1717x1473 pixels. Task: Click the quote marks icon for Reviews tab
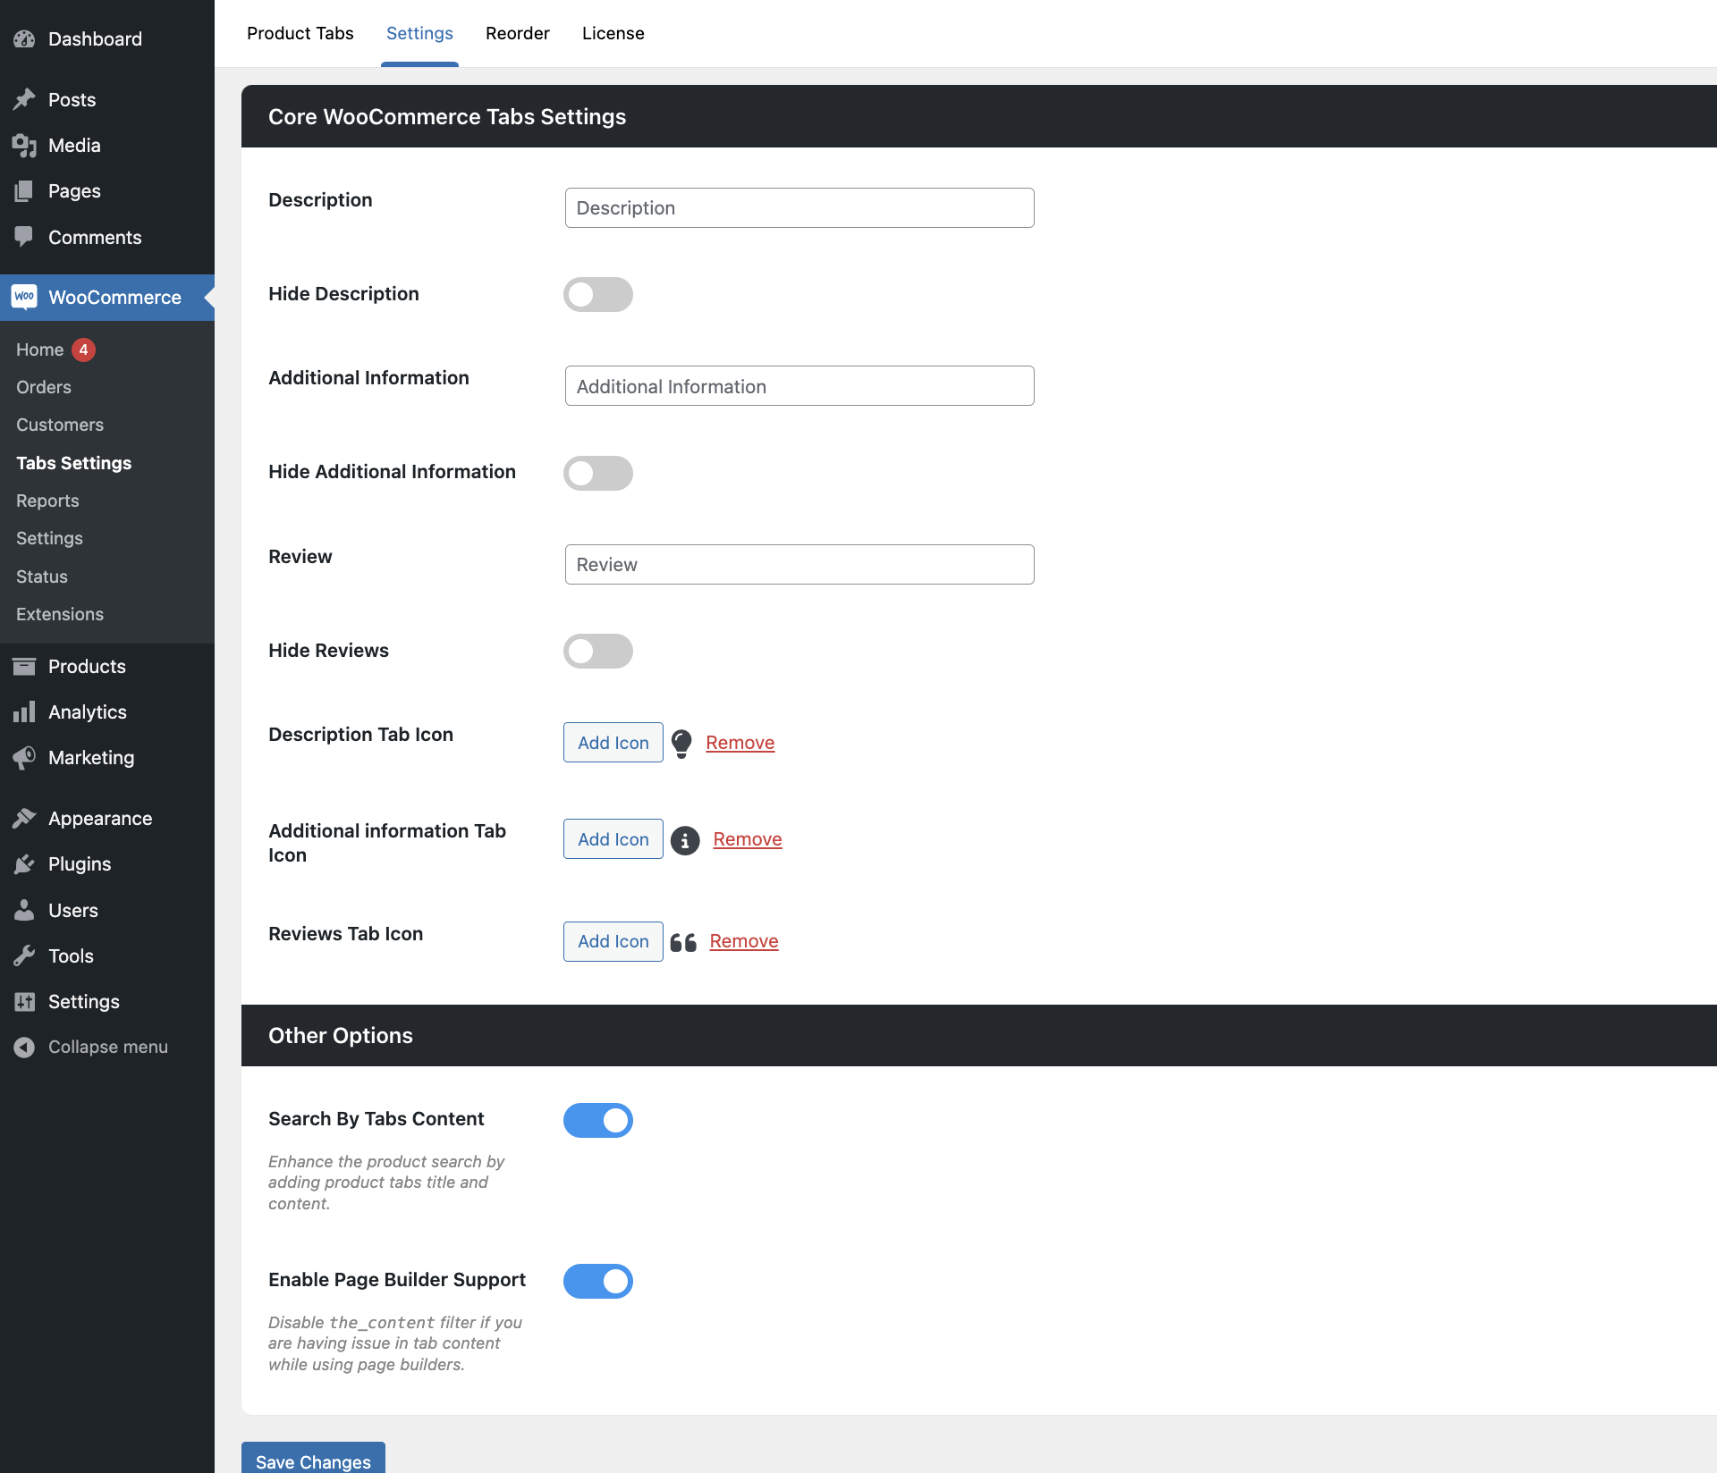(x=683, y=942)
